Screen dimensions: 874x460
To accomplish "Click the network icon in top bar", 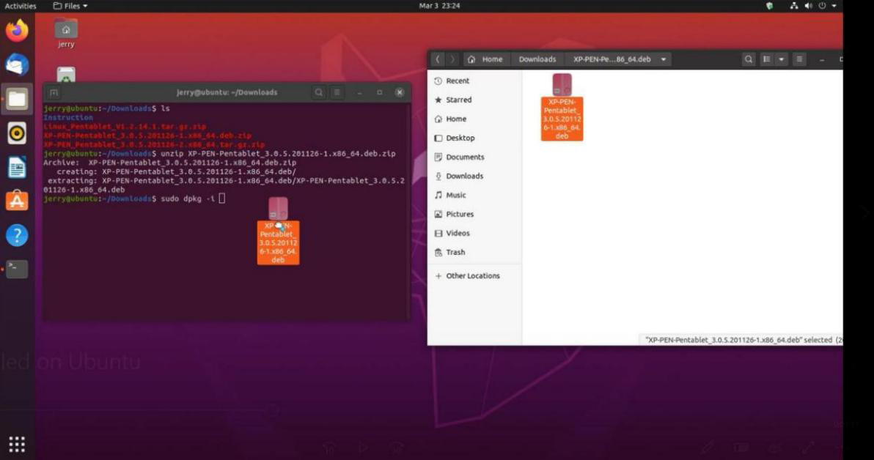I will pyautogui.click(x=794, y=6).
